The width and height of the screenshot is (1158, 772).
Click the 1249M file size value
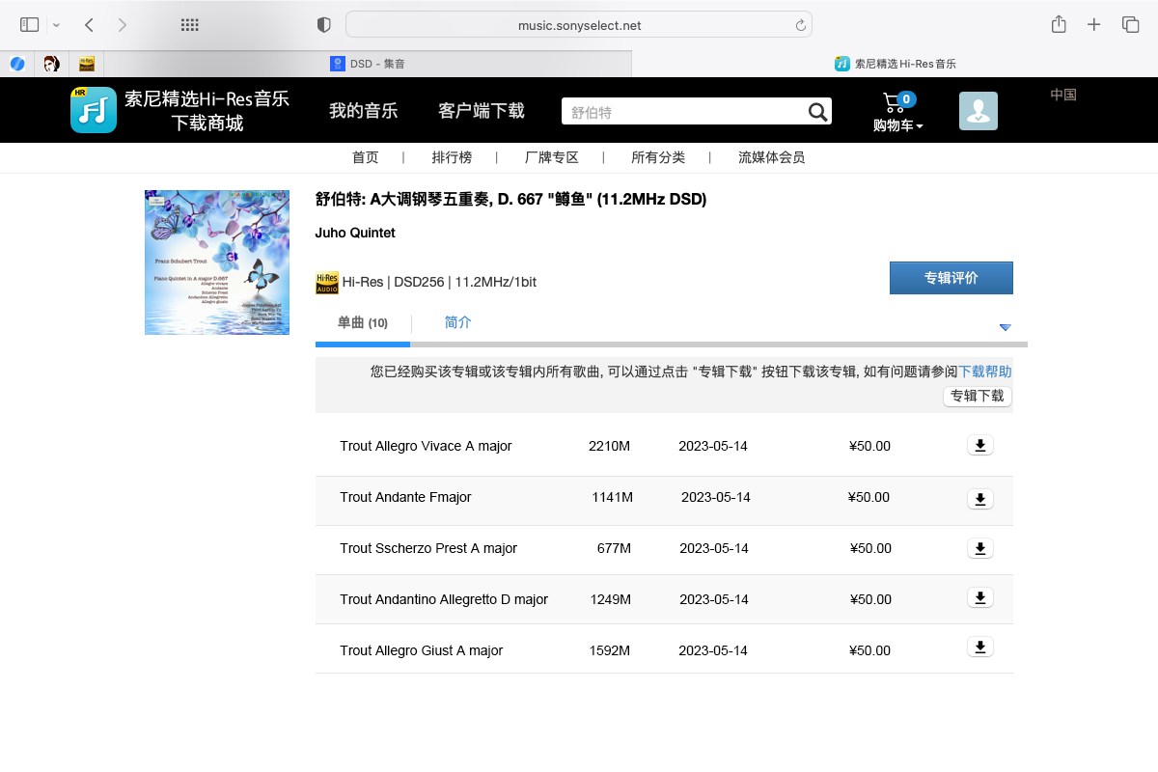[x=611, y=599]
